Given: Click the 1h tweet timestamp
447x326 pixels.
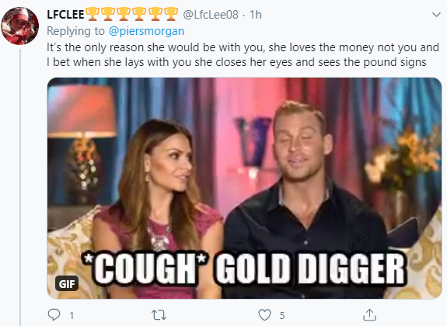Looking at the screenshot, I should 256,15.
